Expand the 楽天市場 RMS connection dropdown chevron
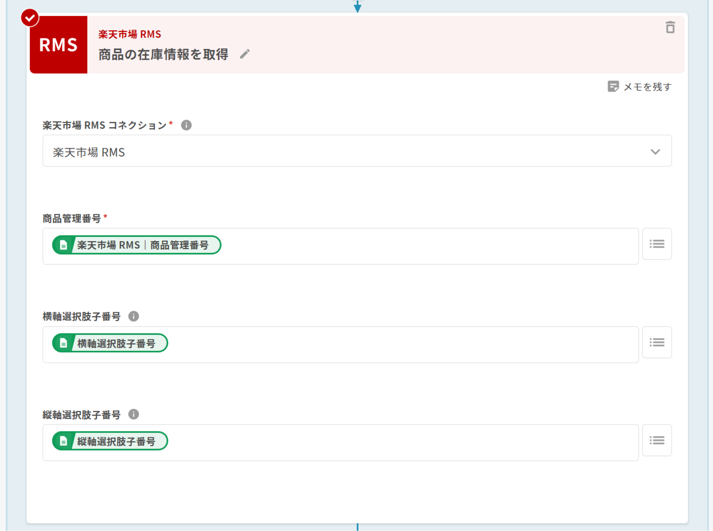713x531 pixels. (655, 152)
